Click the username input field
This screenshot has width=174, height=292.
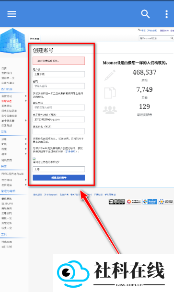click(58, 74)
